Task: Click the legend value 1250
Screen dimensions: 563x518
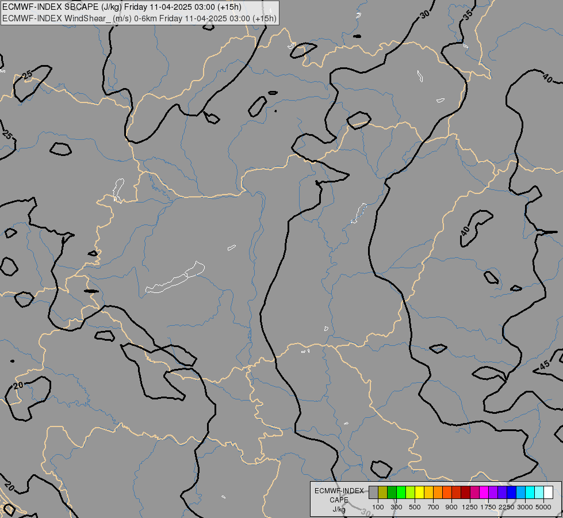Action: tap(470, 507)
